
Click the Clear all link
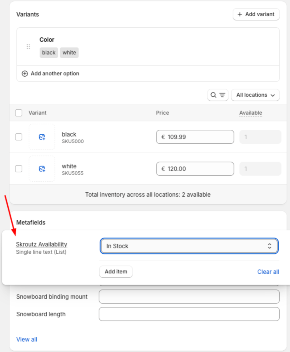(268, 272)
